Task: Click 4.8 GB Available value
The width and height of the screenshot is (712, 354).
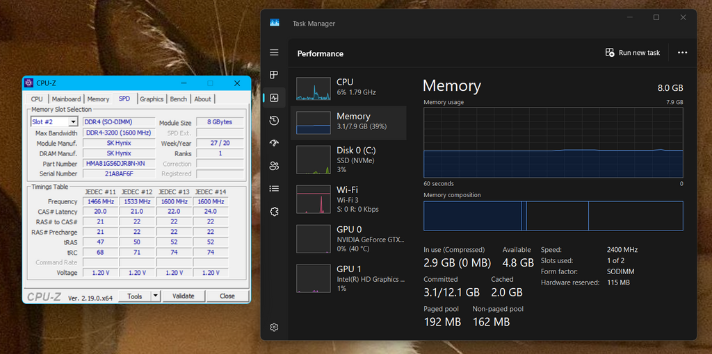Action: coord(517,262)
